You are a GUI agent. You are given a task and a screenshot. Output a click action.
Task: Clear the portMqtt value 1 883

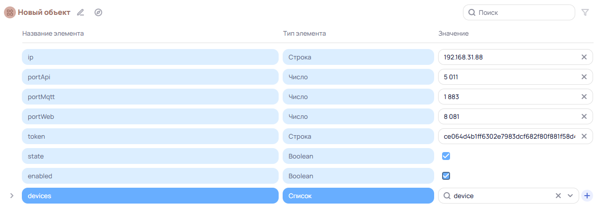584,97
